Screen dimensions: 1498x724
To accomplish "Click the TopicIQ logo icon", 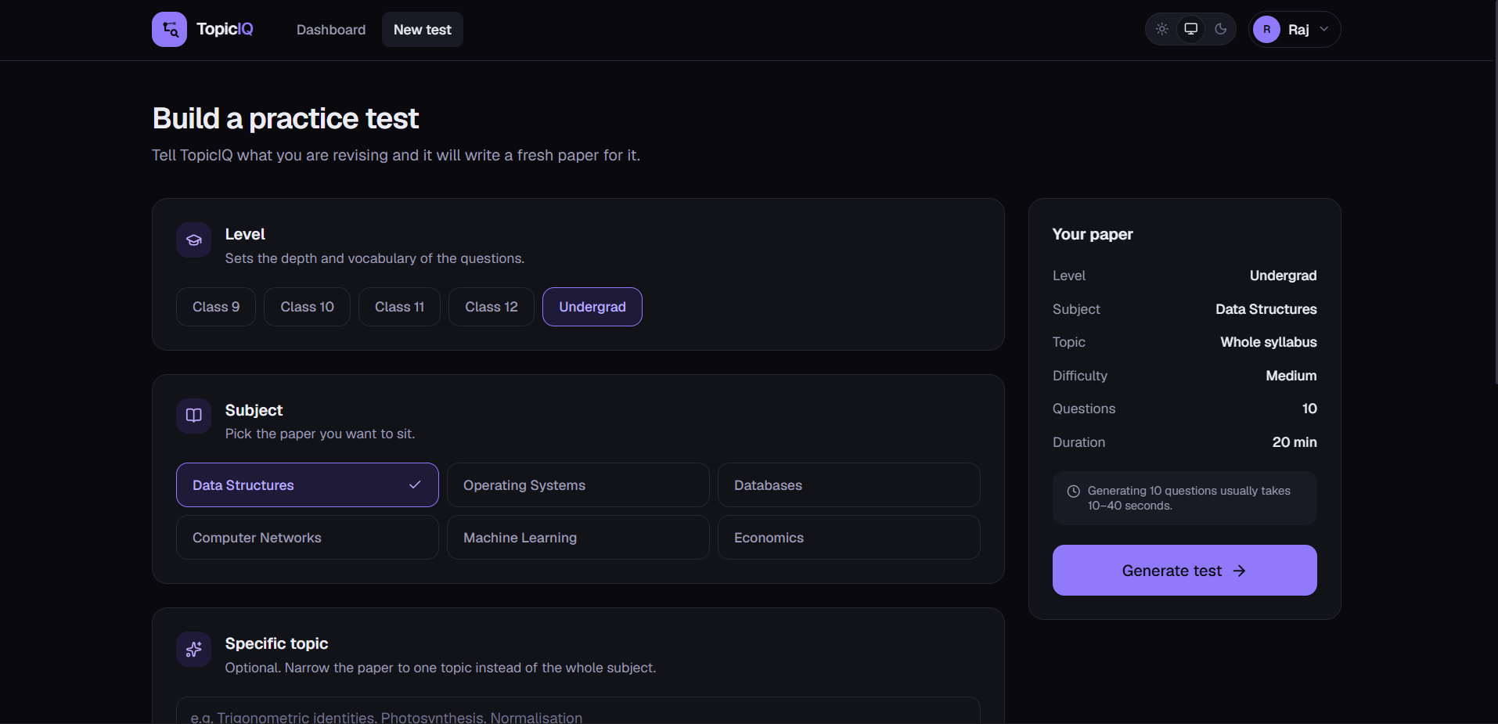I will [169, 30].
